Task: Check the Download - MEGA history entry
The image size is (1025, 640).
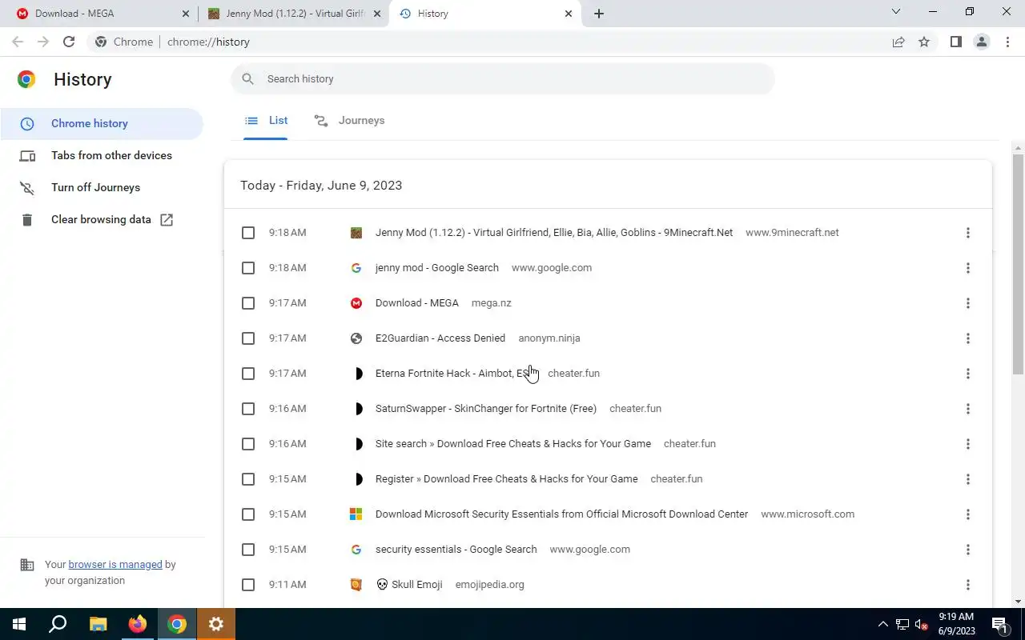Action: pyautogui.click(x=248, y=303)
